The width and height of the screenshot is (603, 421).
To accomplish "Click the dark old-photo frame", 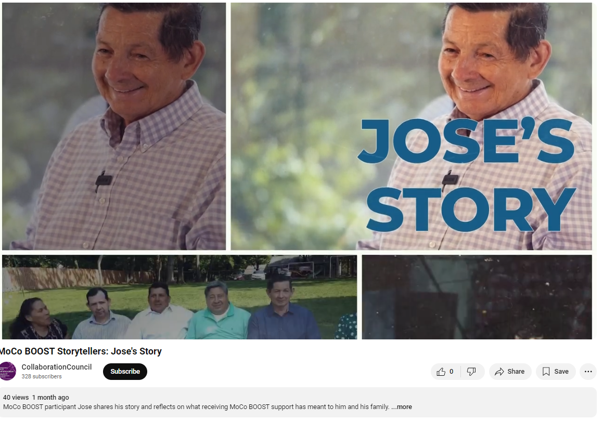I will [x=477, y=297].
